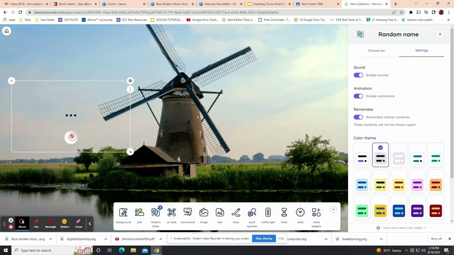Pause the Screencastify recording
The image size is (454, 255).
11,220
